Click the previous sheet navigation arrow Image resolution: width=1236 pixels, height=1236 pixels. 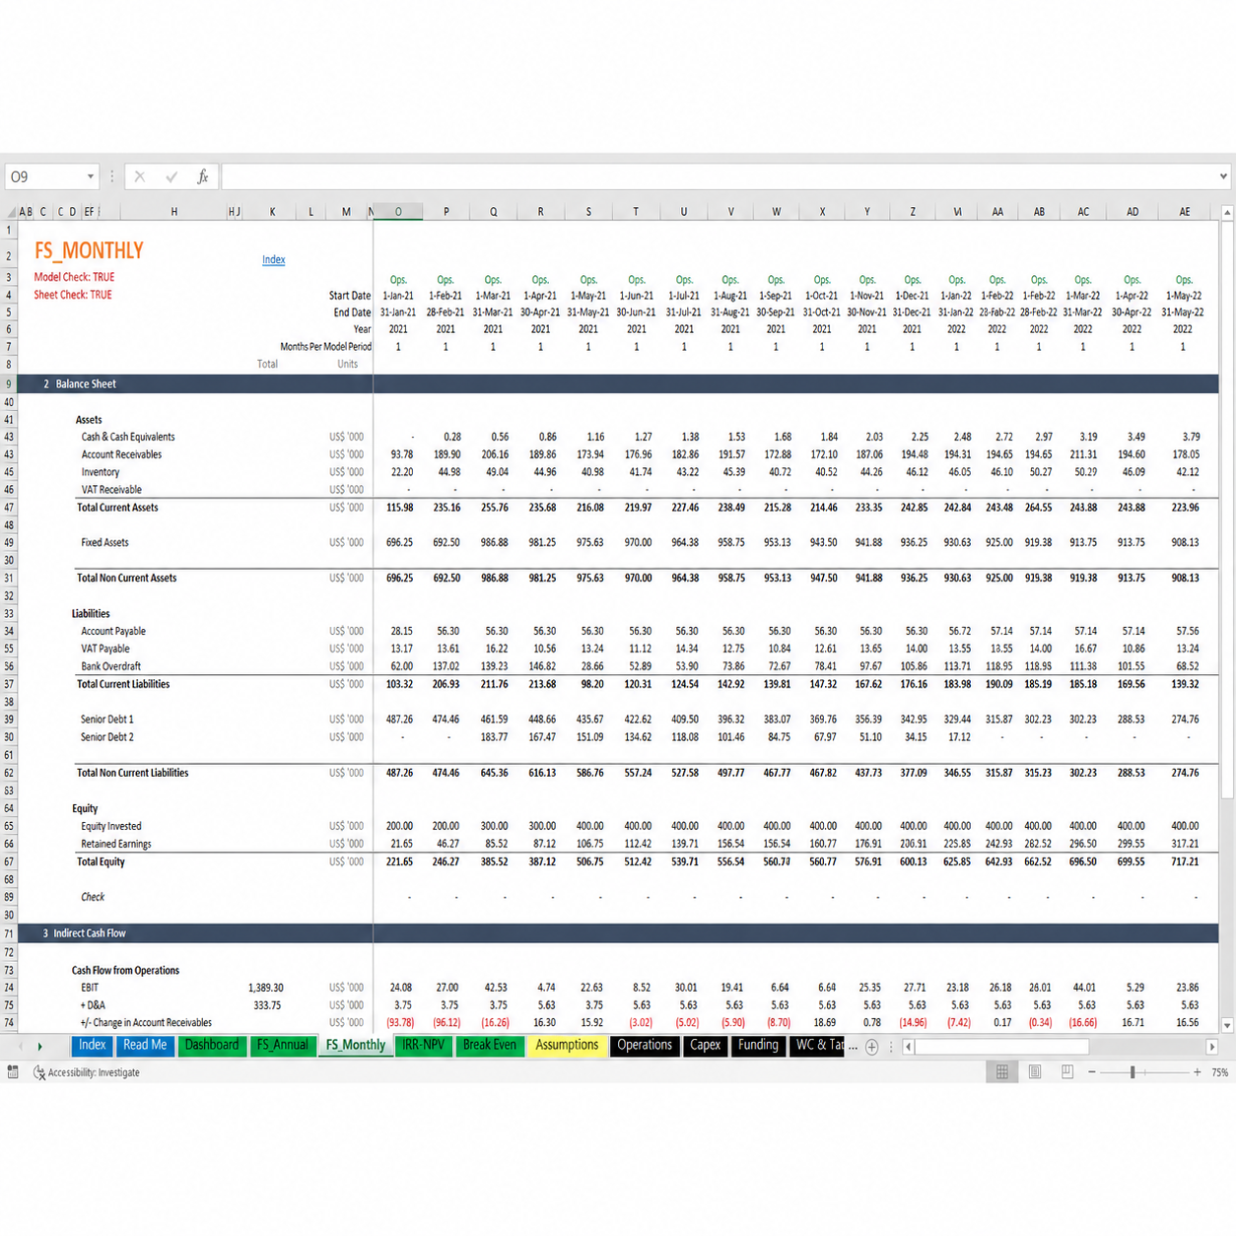(x=20, y=1047)
